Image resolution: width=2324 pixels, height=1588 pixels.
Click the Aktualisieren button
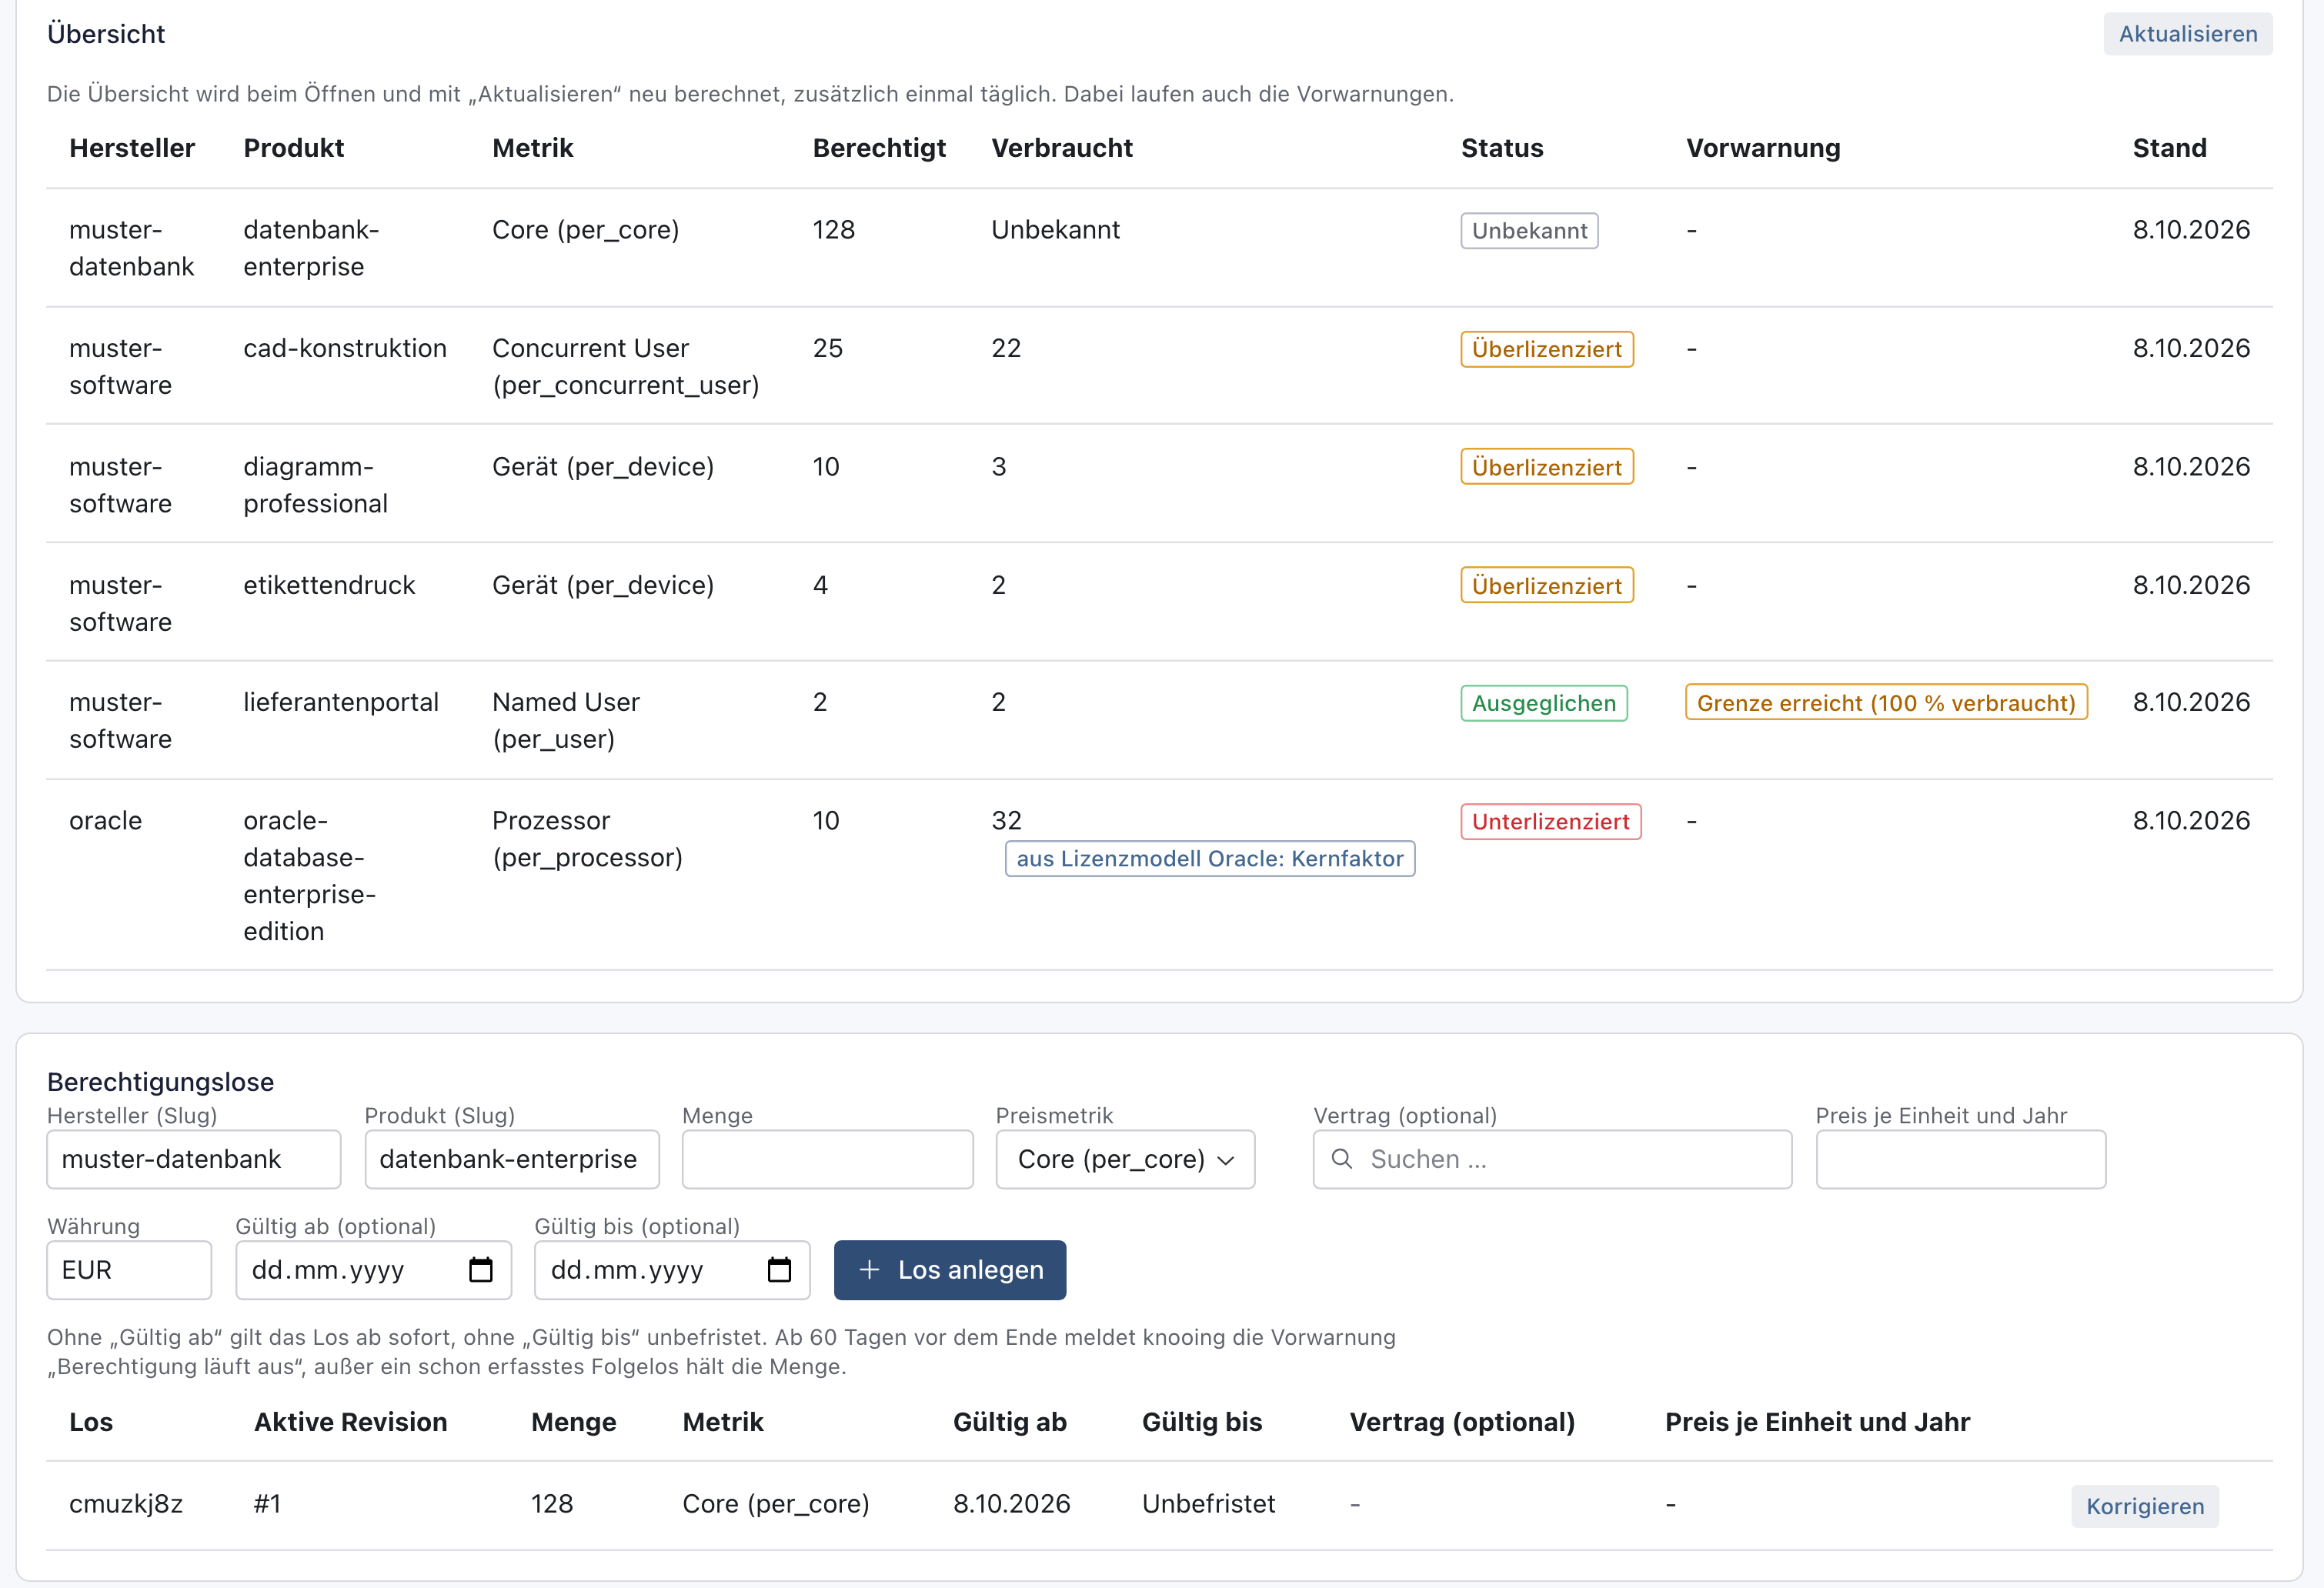tap(2188, 34)
